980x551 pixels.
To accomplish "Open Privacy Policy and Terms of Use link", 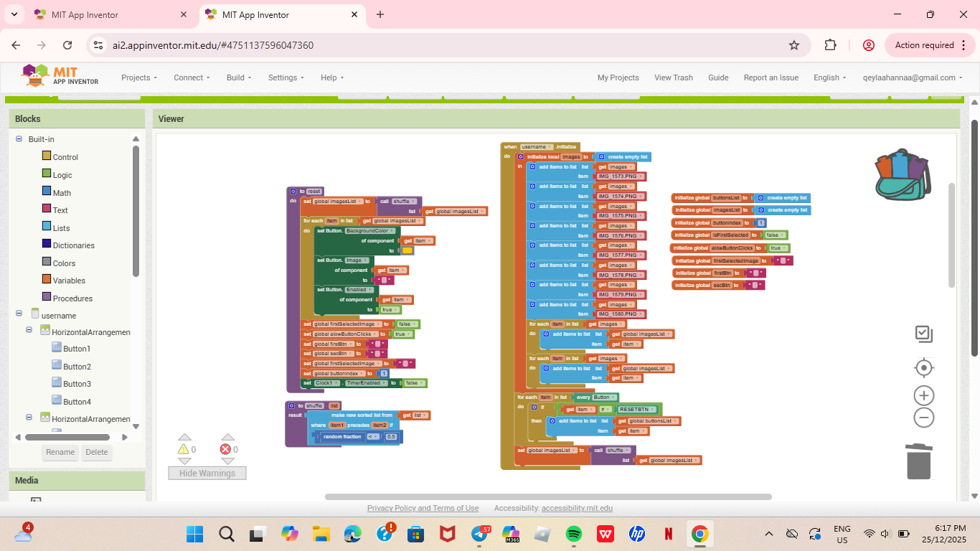I will 423,508.
